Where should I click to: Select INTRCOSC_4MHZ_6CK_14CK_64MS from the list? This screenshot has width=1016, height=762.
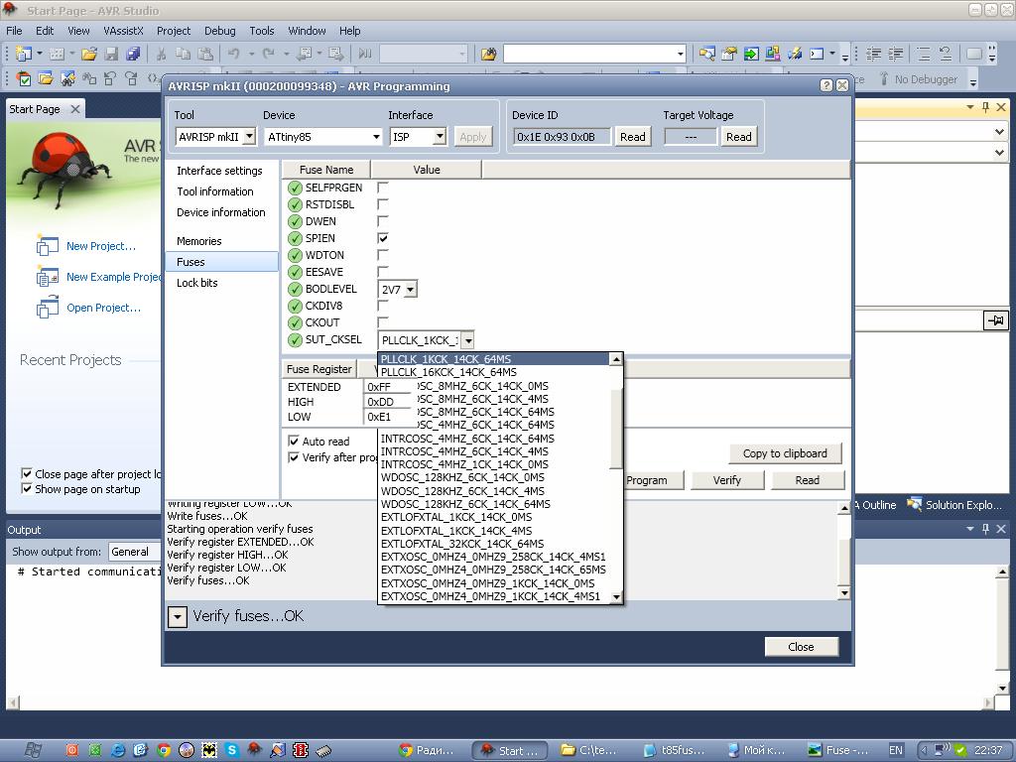tap(467, 439)
